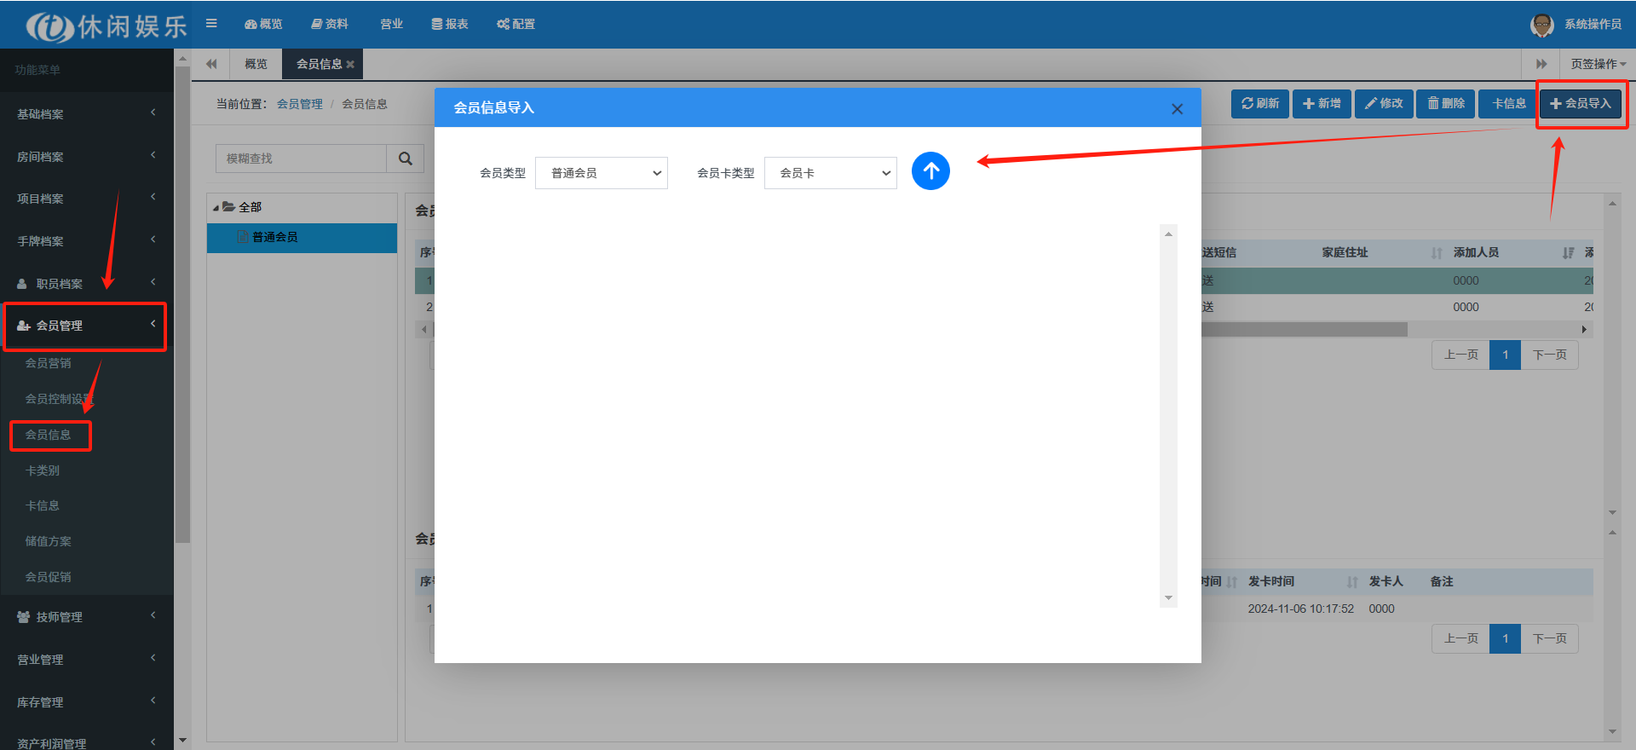Open the 会员卡类型 dropdown
This screenshot has width=1636, height=750.
coord(830,173)
